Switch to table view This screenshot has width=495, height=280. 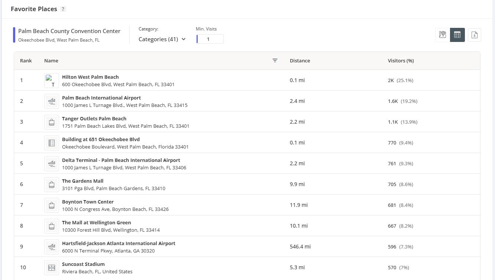(x=457, y=35)
